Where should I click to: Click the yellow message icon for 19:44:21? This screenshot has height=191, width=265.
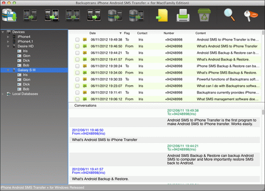point(85,53)
